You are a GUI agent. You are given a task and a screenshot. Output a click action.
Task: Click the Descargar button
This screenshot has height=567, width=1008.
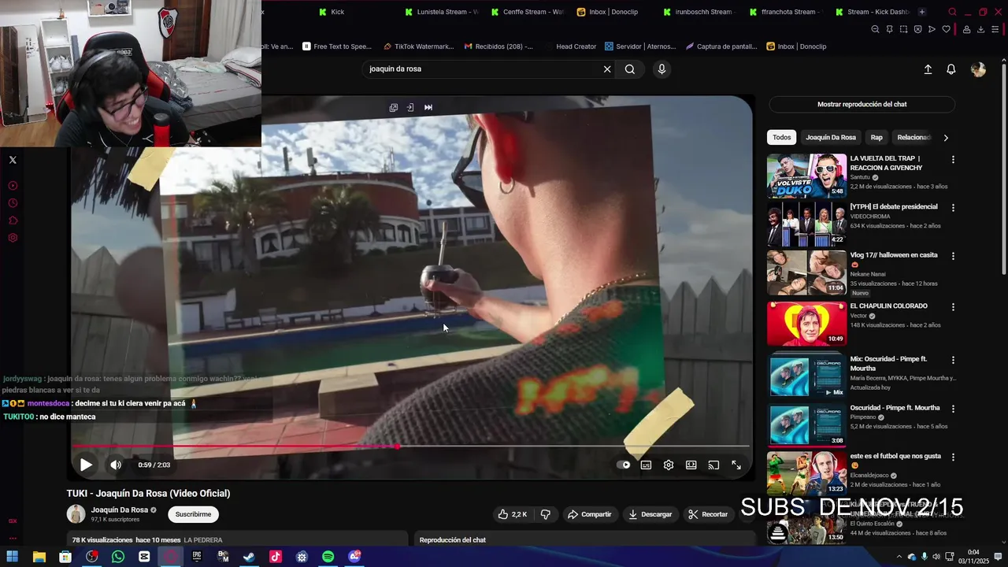(650, 514)
